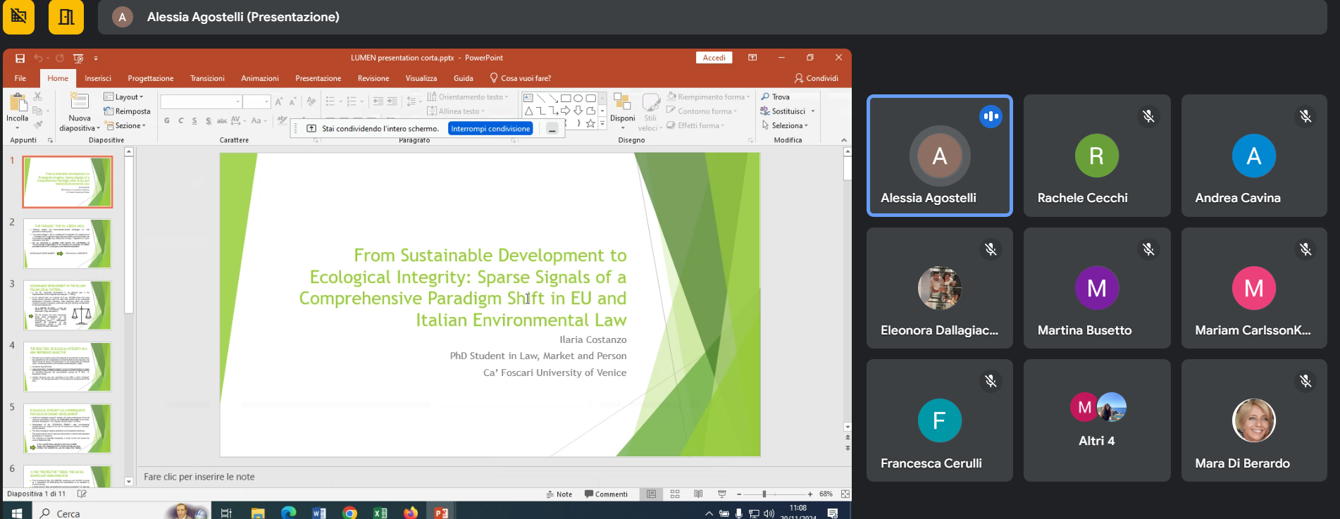1340x519 pixels.
Task: Open Chrome from the Windows taskbar
Action: pos(349,513)
